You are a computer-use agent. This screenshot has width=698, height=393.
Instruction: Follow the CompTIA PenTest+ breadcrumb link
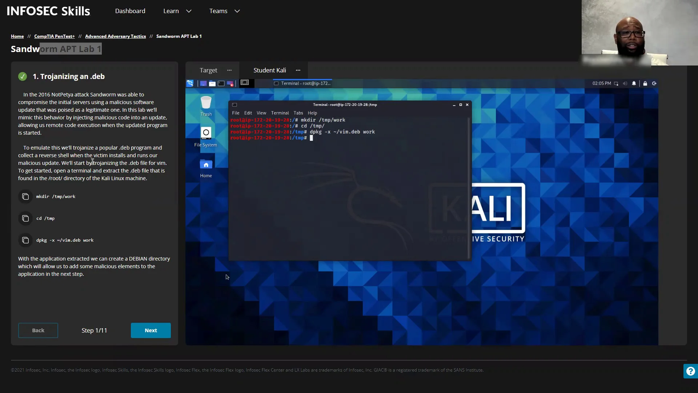coord(55,36)
